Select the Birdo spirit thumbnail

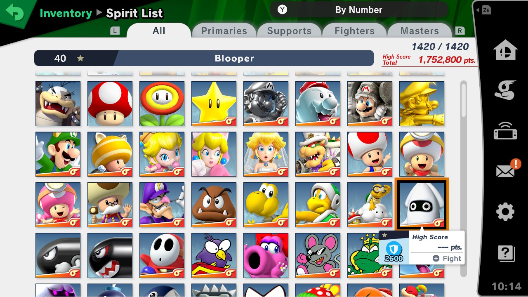(x=266, y=256)
